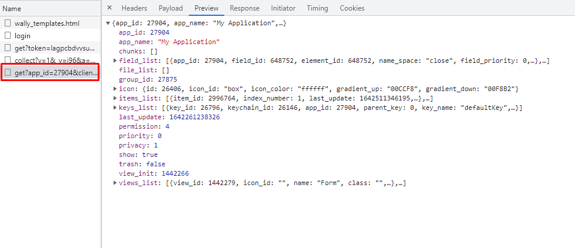Expand the views_list array
The height and width of the screenshot is (248, 575).
[x=115, y=183]
